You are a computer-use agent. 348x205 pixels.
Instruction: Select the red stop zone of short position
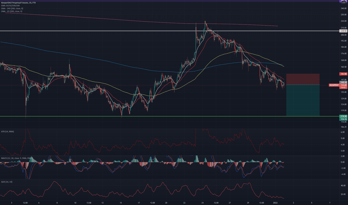coord(303,79)
